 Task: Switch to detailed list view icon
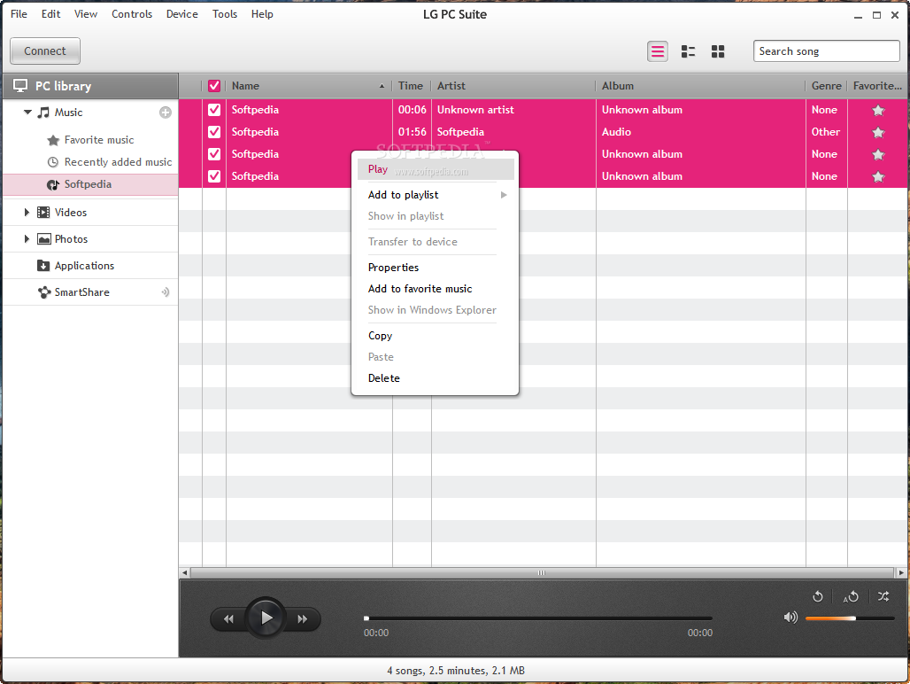pos(688,51)
